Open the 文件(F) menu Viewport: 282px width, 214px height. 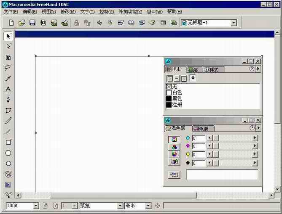coord(11,12)
